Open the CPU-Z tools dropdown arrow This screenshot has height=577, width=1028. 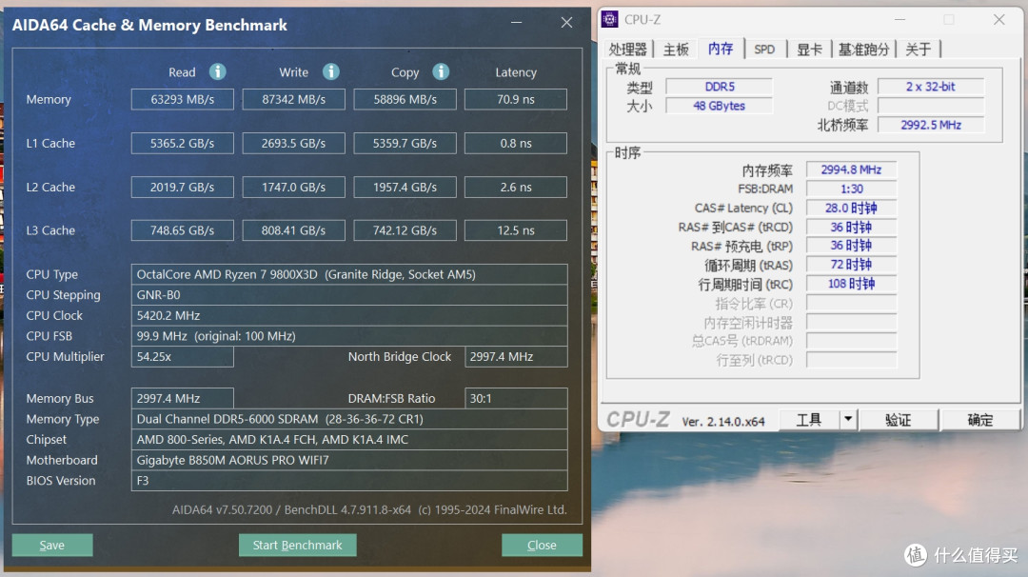point(848,419)
